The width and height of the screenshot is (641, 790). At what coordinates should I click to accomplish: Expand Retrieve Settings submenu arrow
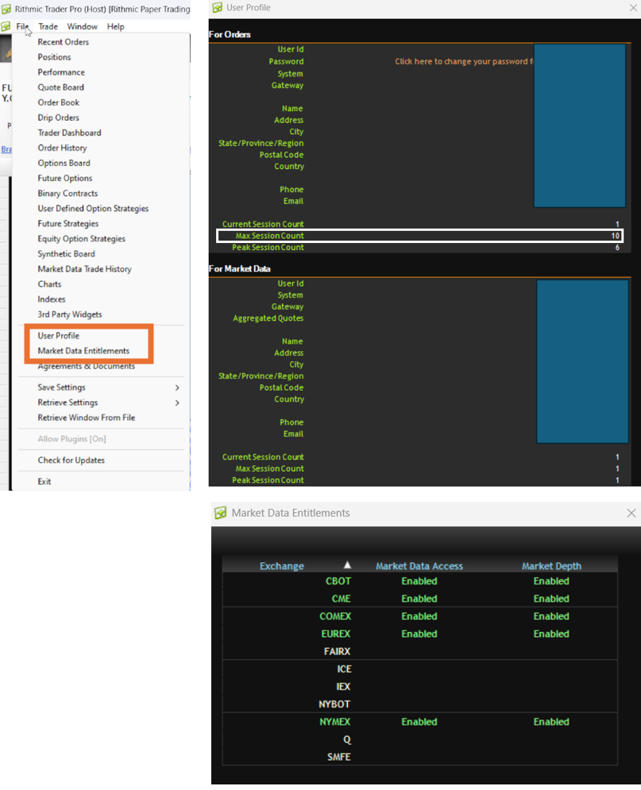[x=177, y=403]
